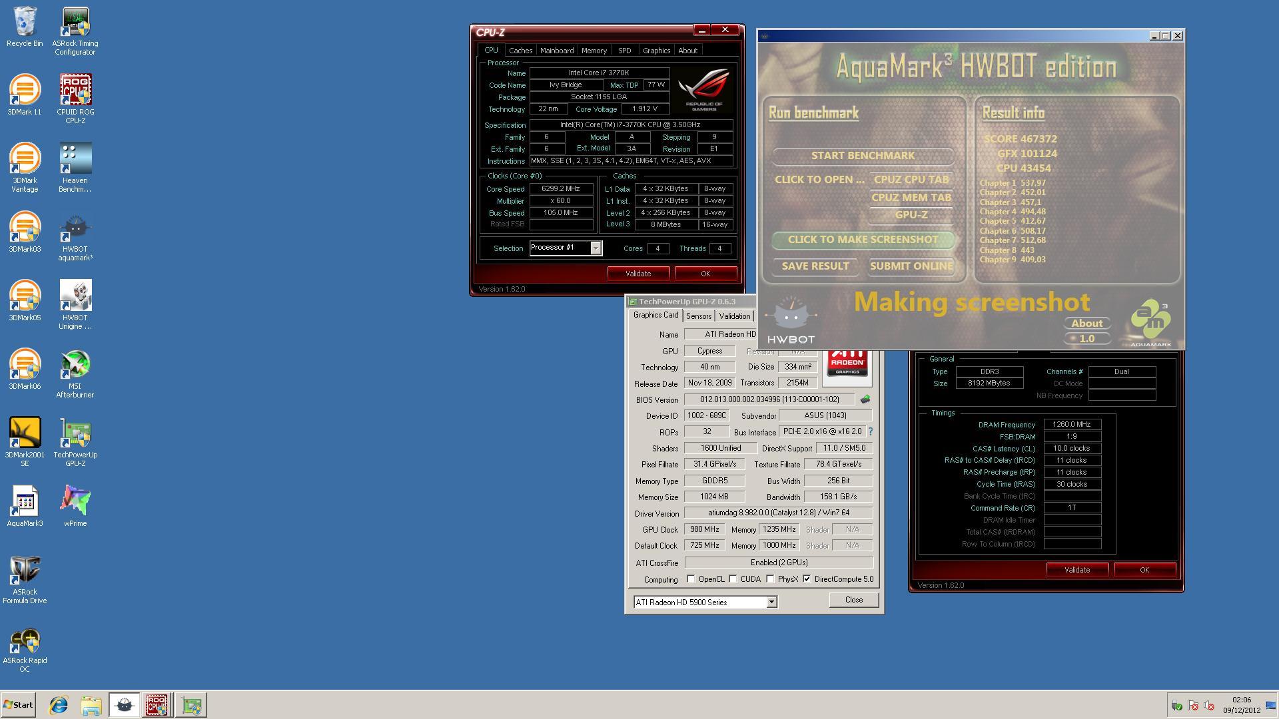Click the GPU-Z BIOS save chip icon
The height and width of the screenshot is (719, 1279).
[x=865, y=399]
